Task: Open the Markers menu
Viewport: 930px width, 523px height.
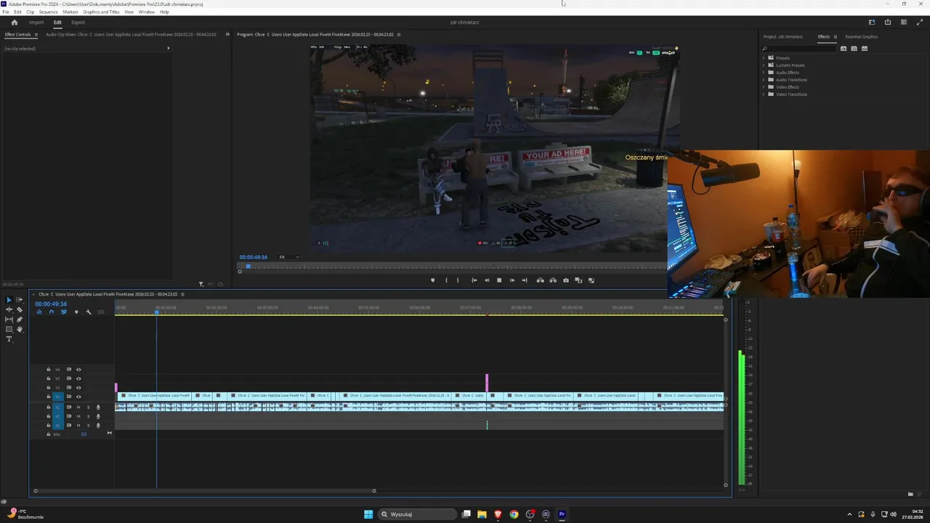Action: (70, 12)
